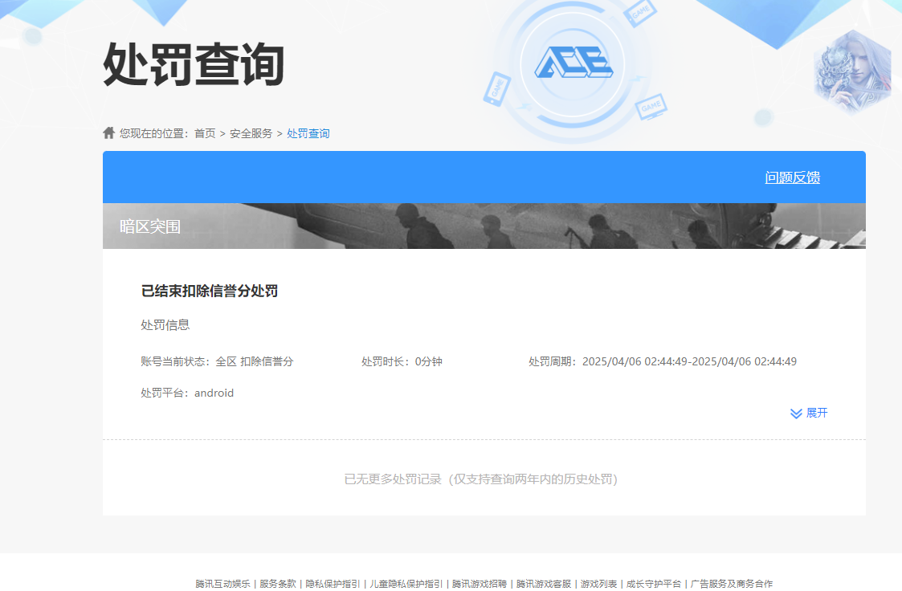Click the text 账号当前状态：全区 扣除信誉分

coord(217,361)
